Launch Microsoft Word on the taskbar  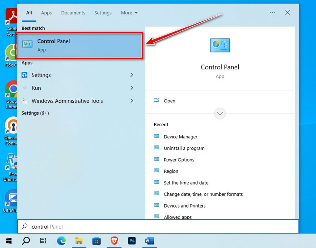[149, 241]
